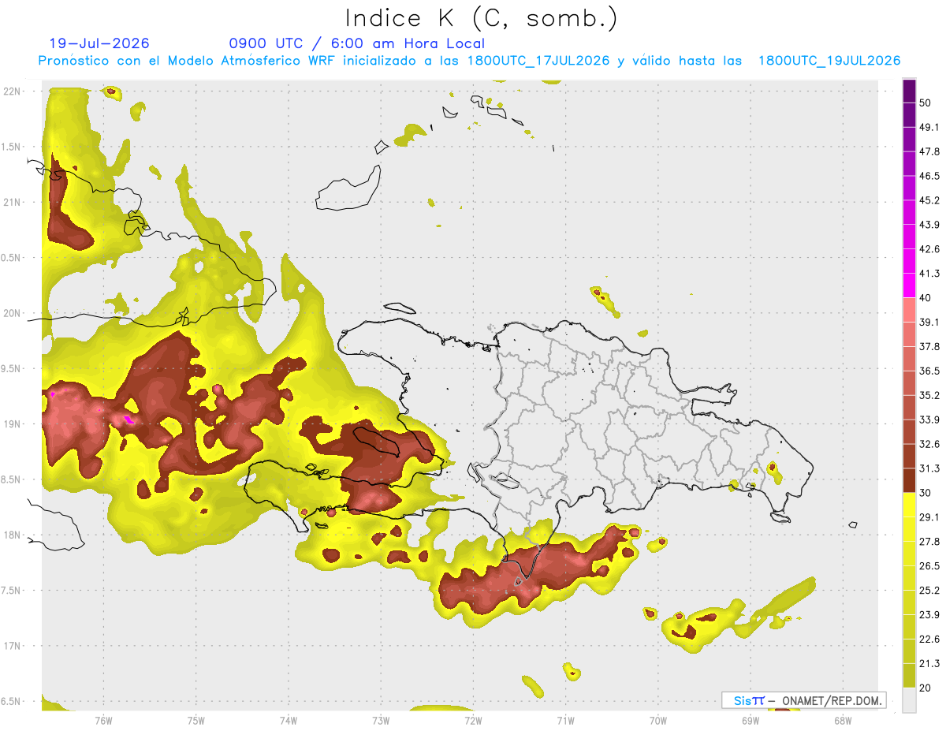Click the '32.6' color bar label
The height and width of the screenshot is (731, 946).
click(929, 444)
